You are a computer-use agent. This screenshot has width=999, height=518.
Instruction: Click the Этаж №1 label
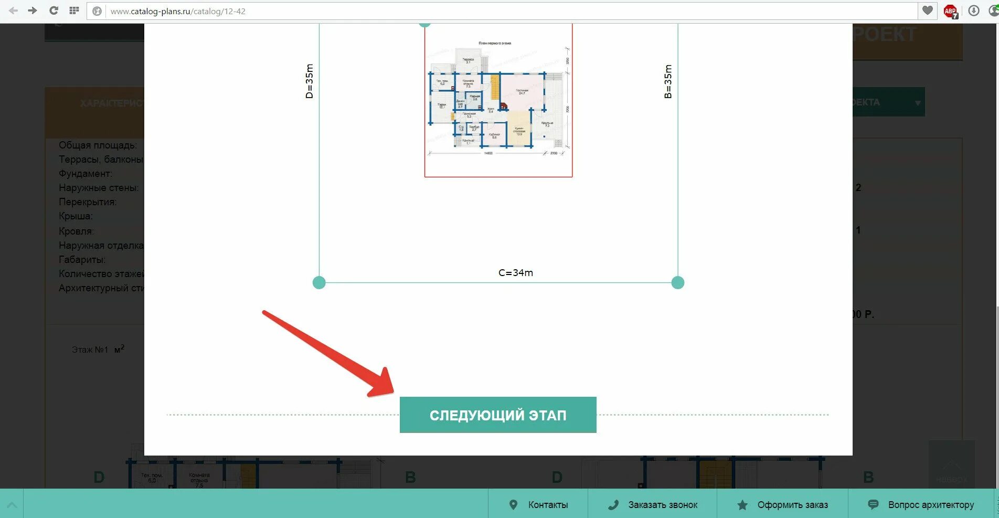click(x=90, y=350)
